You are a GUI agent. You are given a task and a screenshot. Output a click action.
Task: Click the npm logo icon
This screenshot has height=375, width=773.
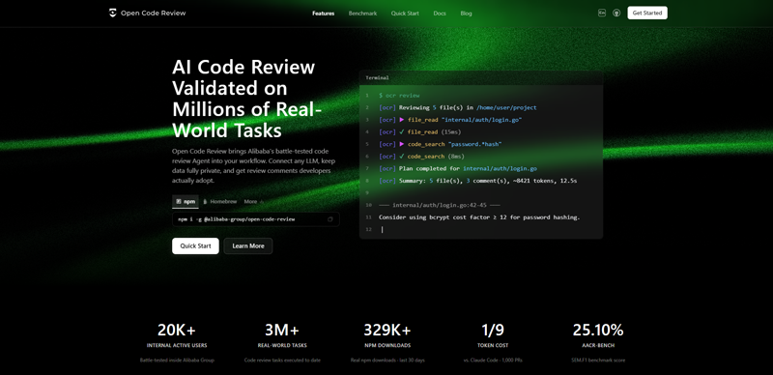(179, 201)
